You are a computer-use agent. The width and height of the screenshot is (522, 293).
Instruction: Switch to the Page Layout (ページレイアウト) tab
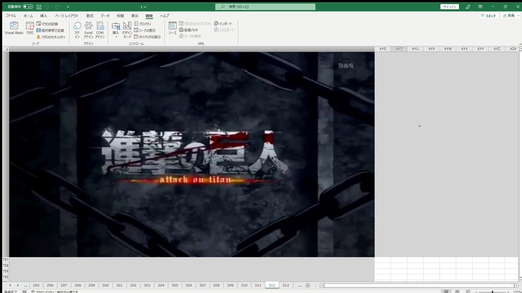coord(66,16)
